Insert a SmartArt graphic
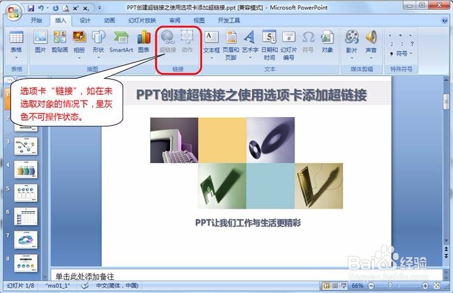 121,42
